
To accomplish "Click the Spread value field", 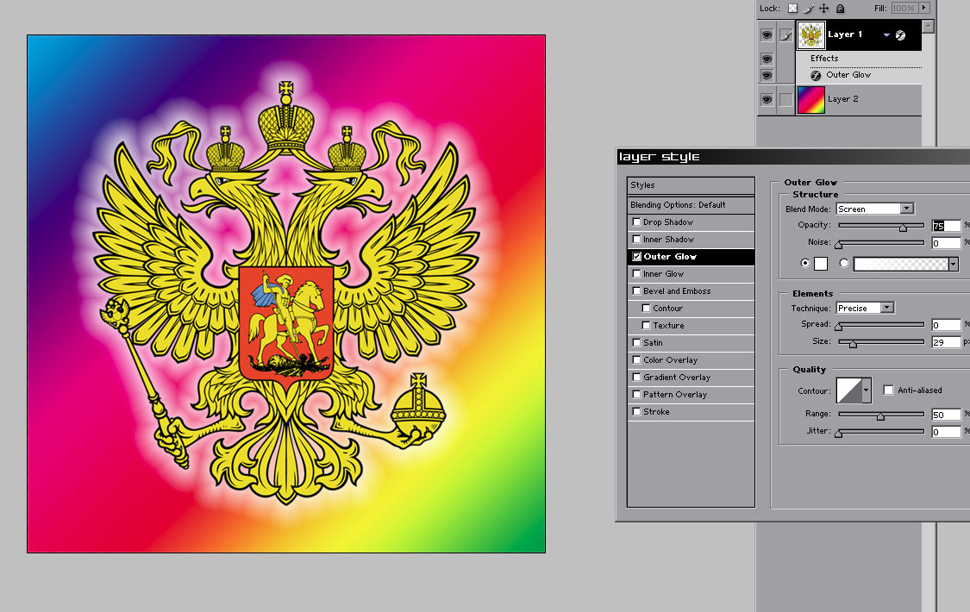I will [x=946, y=325].
